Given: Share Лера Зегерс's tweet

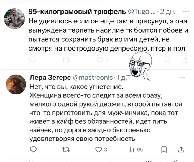Looking at the screenshot, I should (181, 149).
